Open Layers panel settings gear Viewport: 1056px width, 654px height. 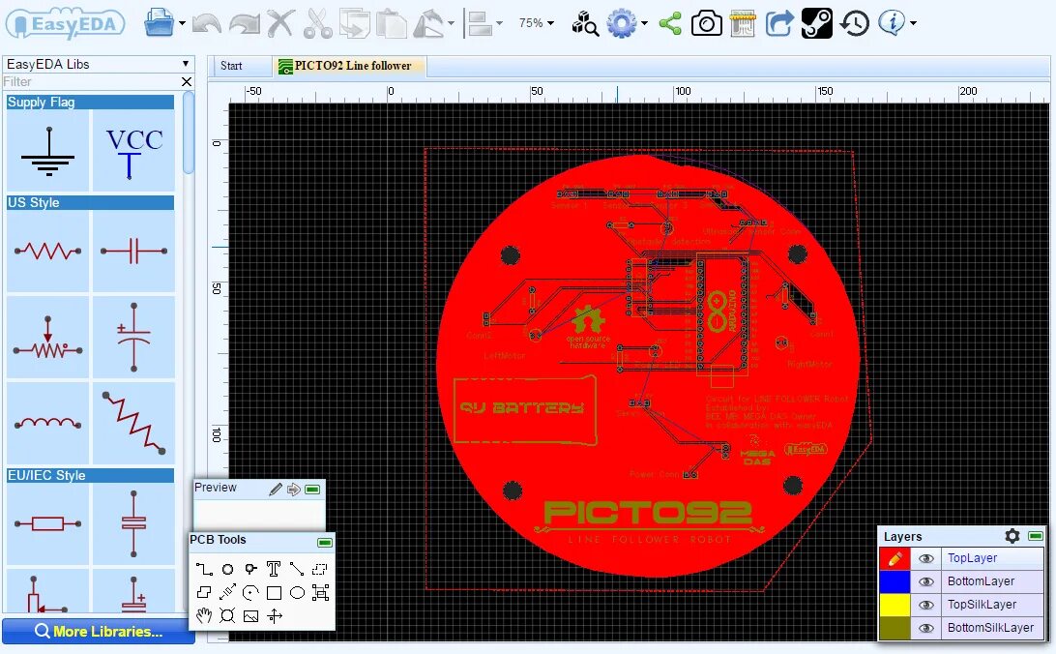(x=1012, y=536)
